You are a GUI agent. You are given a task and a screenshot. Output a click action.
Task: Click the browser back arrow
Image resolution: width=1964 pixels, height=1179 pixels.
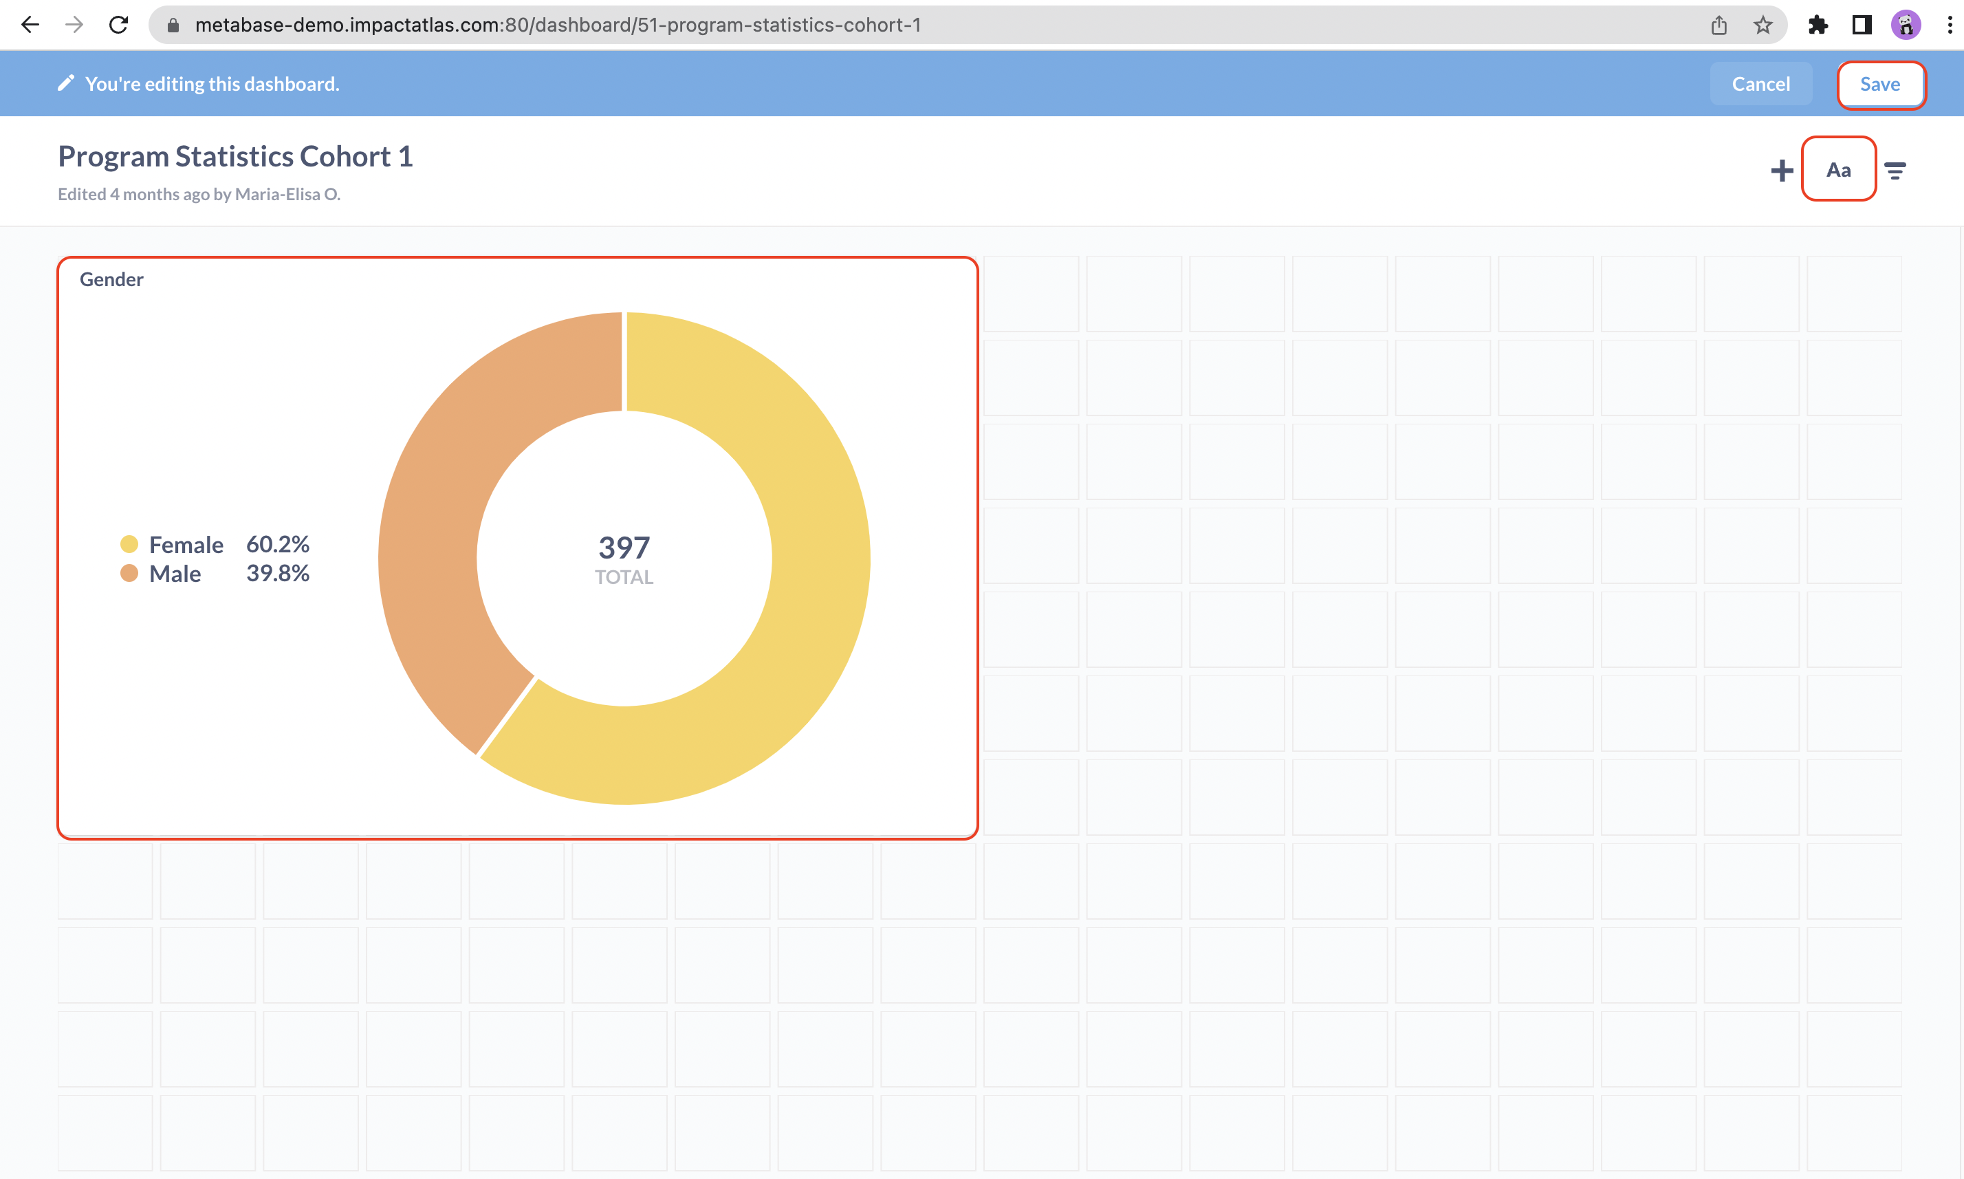[30, 25]
